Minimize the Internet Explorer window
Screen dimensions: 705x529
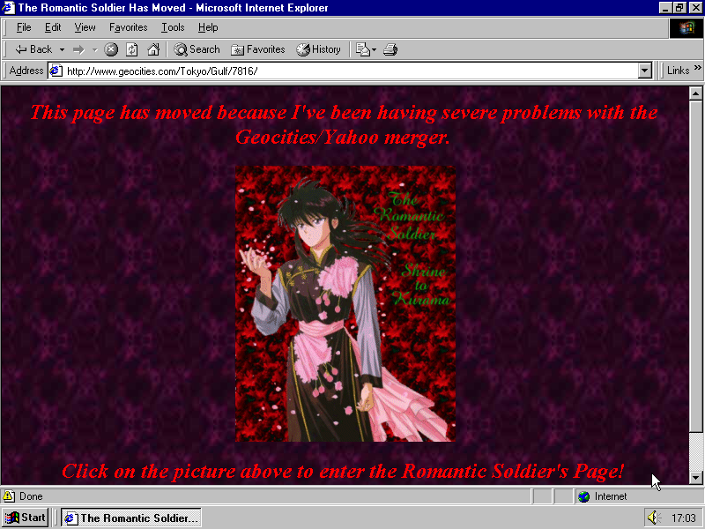(x=666, y=8)
